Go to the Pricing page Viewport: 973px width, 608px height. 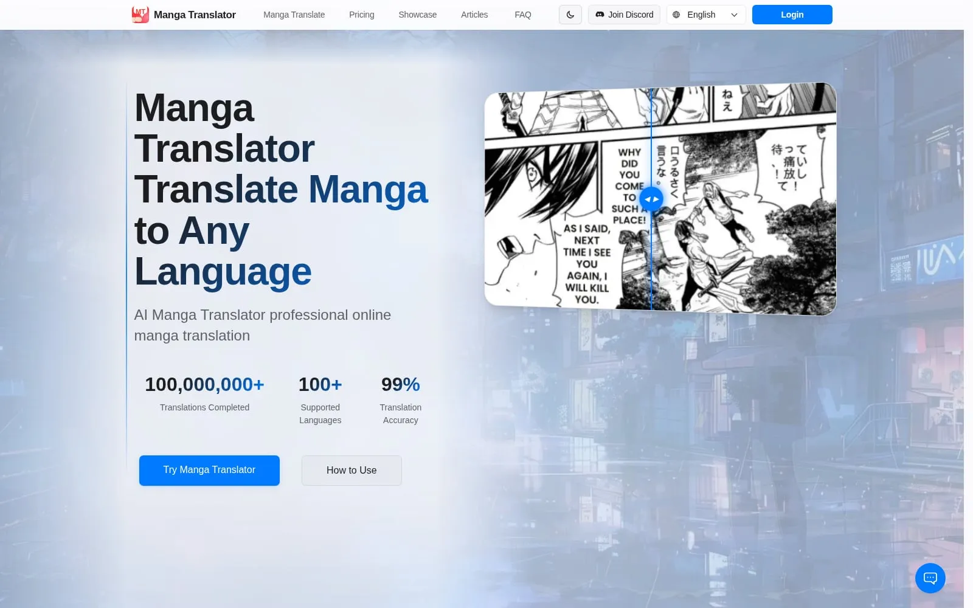click(361, 15)
